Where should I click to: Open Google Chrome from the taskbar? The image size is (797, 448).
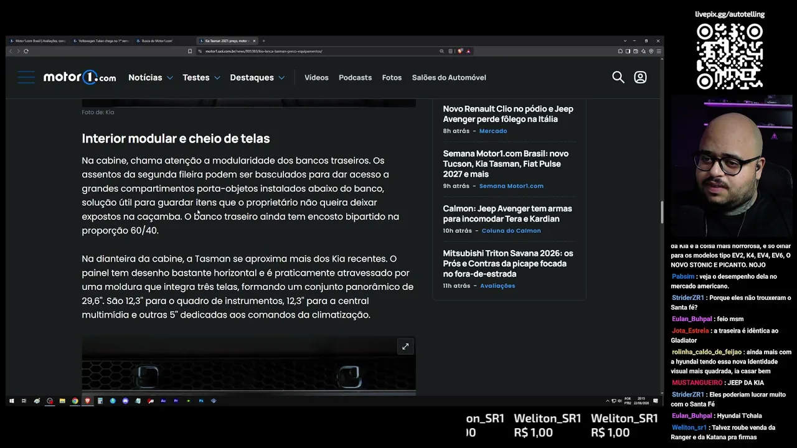(x=75, y=401)
